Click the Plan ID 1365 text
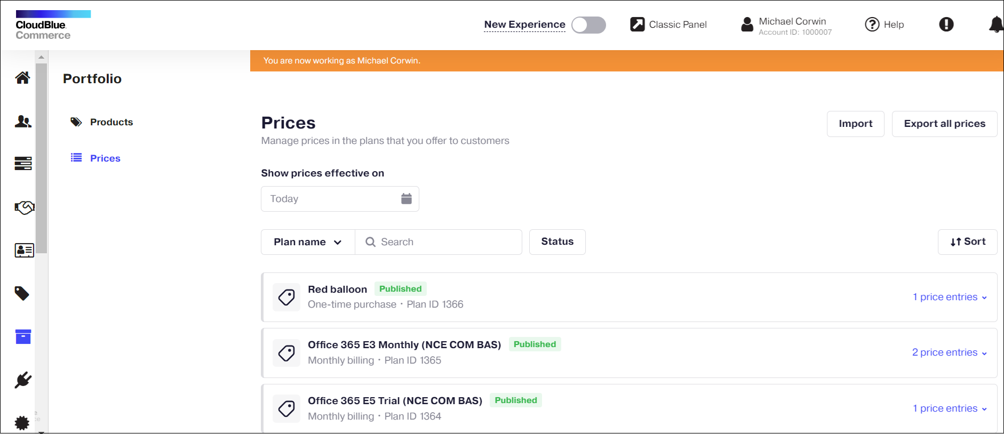1004x434 pixels. tap(413, 360)
